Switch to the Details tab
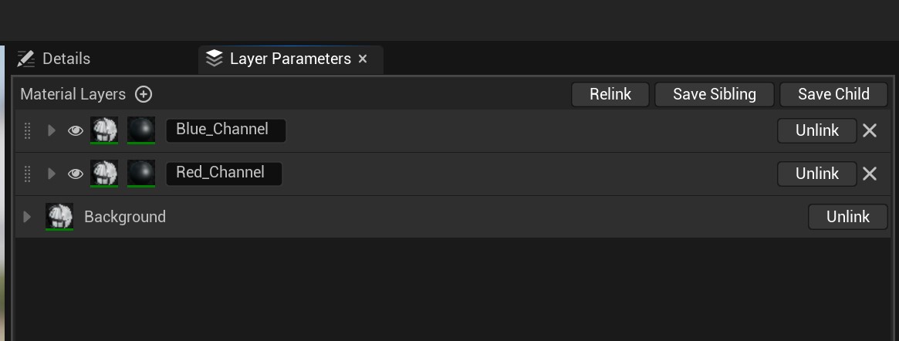 coord(54,59)
